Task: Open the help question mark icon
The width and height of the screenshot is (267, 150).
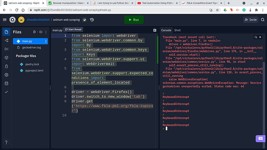Action: click(6, 142)
